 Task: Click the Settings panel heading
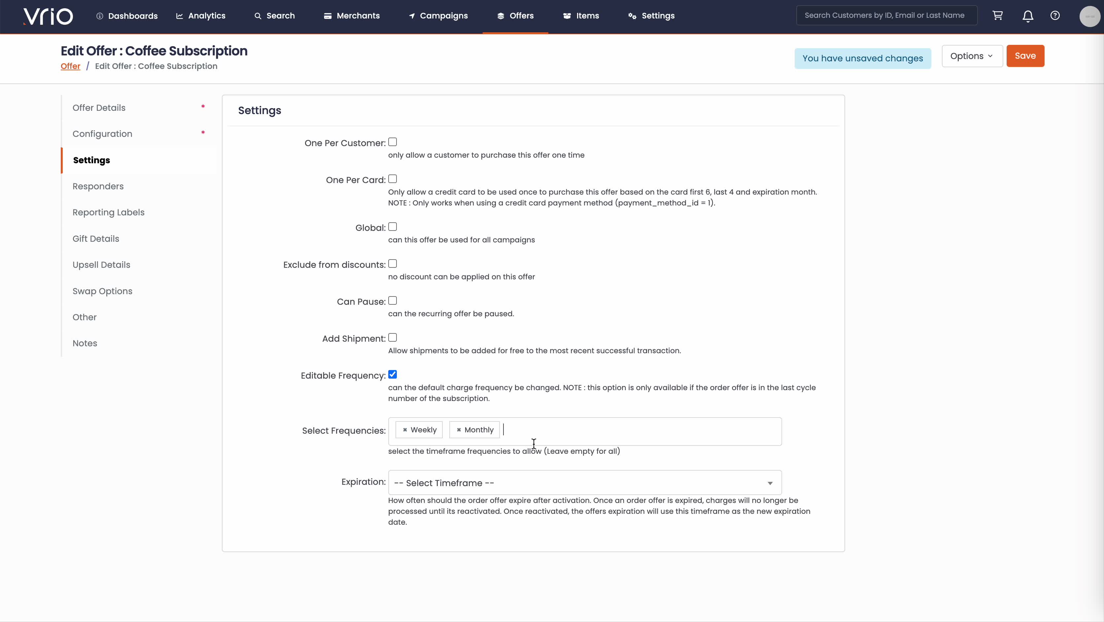(260, 110)
